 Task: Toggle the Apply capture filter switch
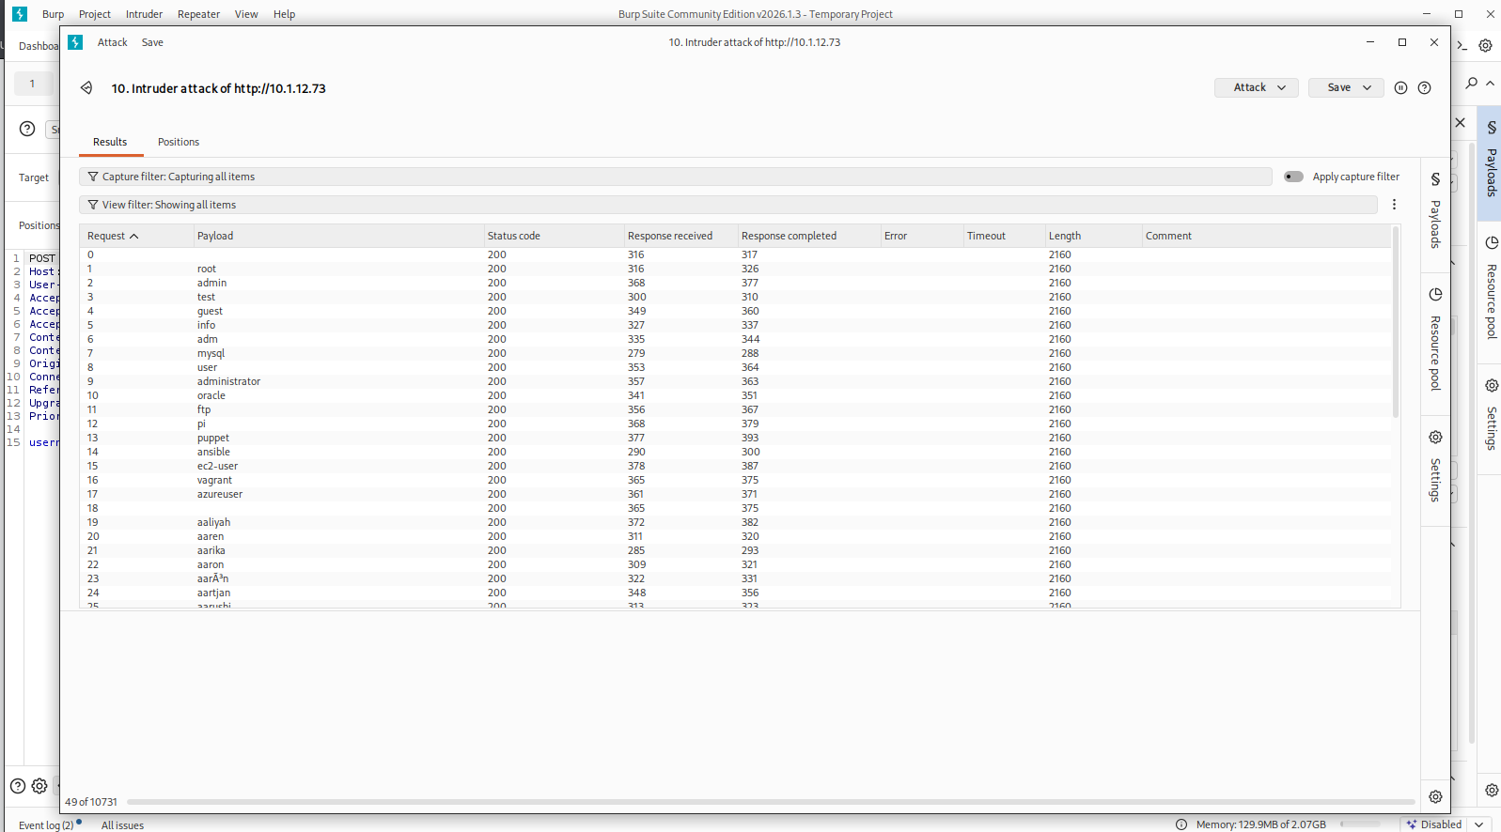[1293, 177]
